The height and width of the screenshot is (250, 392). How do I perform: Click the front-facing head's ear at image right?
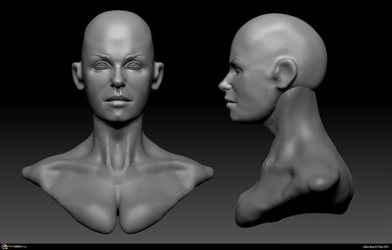tap(158, 75)
